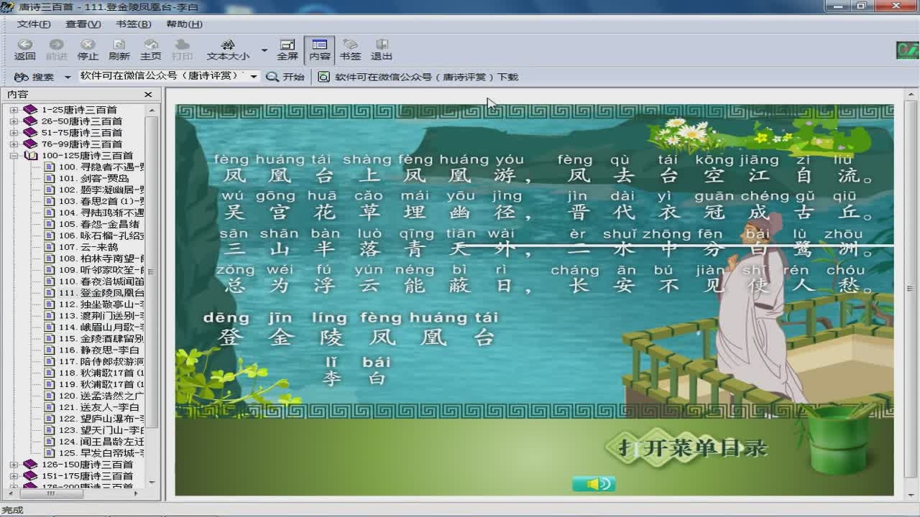Click the 返回 (Back) toolbar icon
The height and width of the screenshot is (517, 920).
point(24,50)
